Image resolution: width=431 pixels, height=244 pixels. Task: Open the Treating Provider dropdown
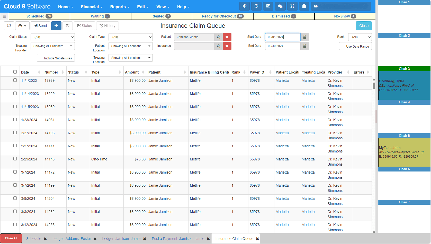[52, 46]
